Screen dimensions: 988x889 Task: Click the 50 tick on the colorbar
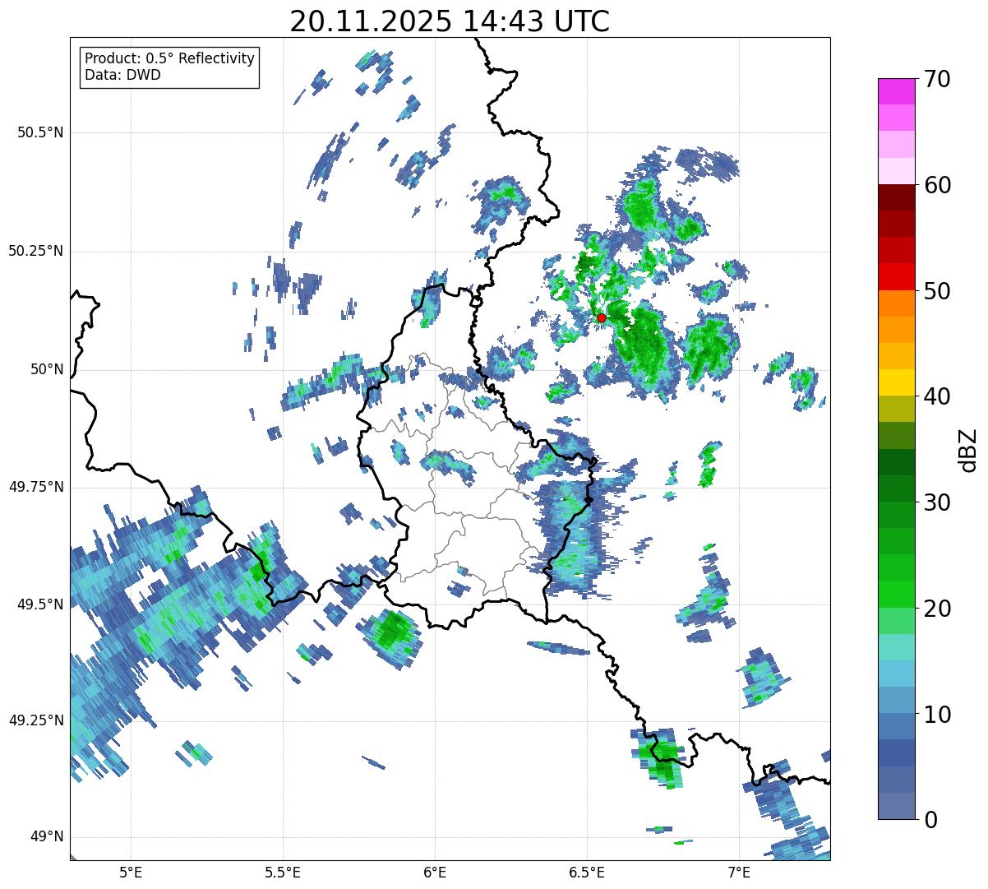coord(935,291)
